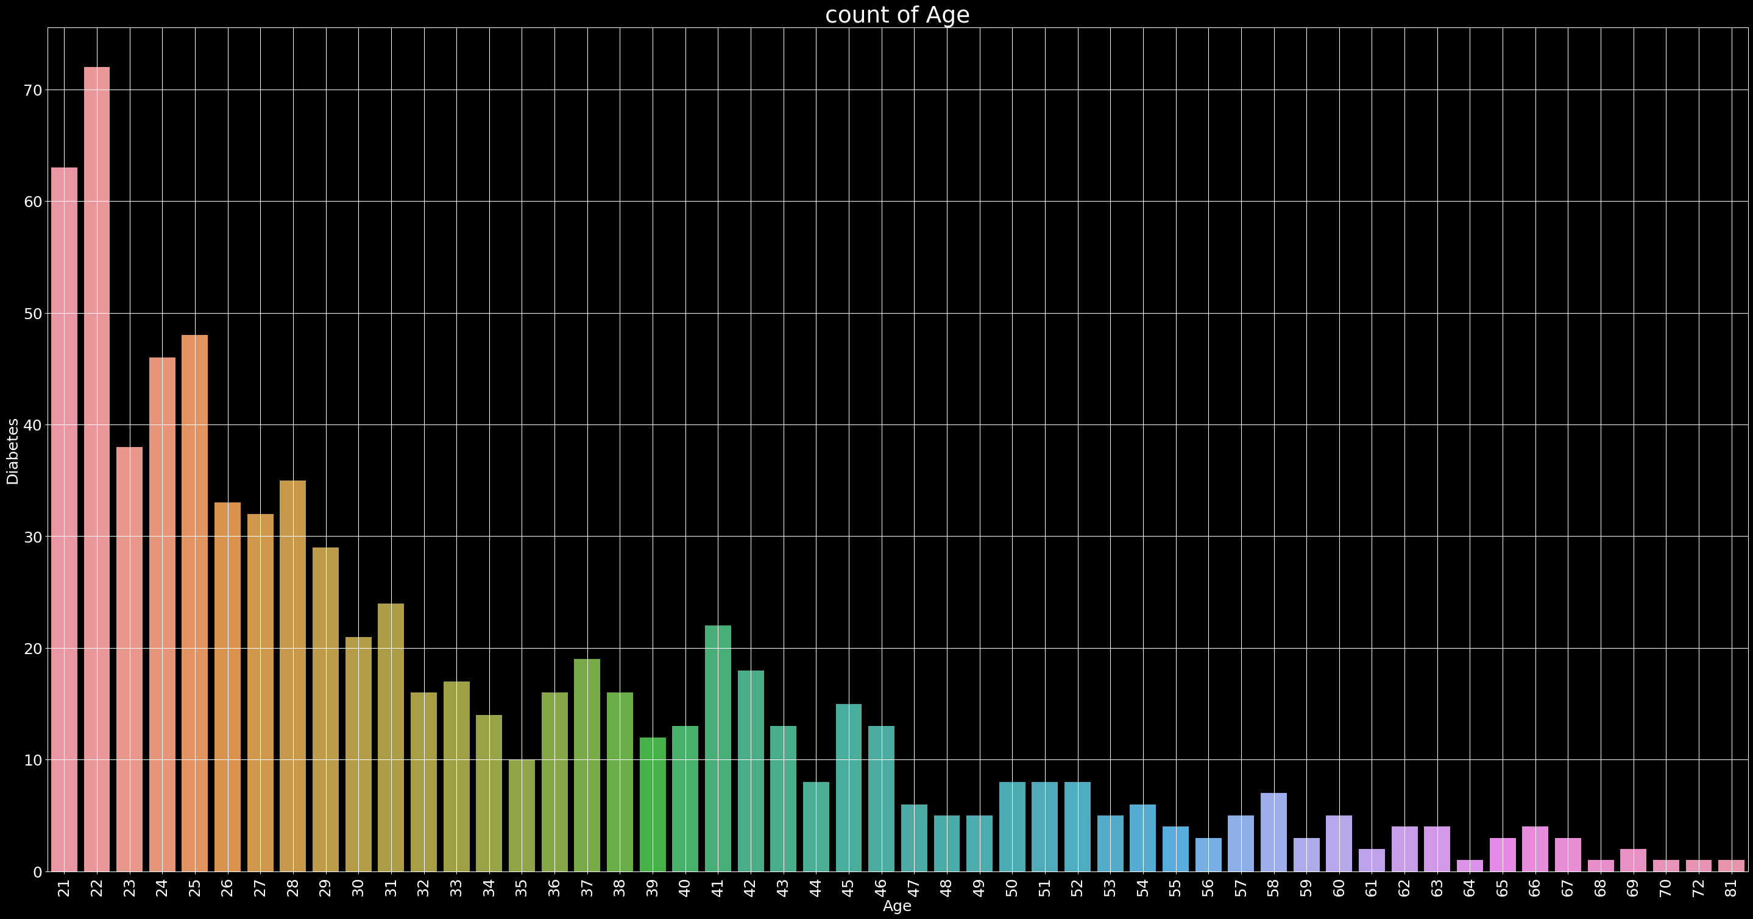Click x-axis tick label '55'
This screenshot has height=919, width=1753.
1175,887
